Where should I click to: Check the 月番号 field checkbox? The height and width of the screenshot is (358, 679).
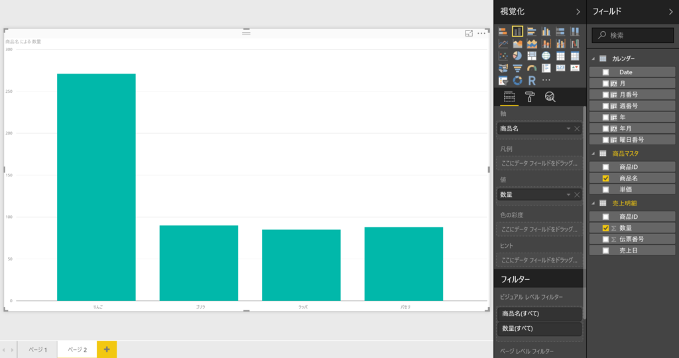tap(605, 95)
